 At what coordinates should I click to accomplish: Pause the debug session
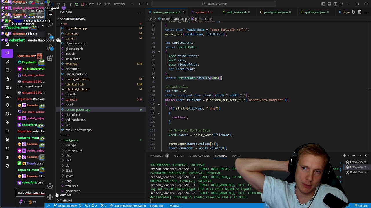[x=52, y=4]
